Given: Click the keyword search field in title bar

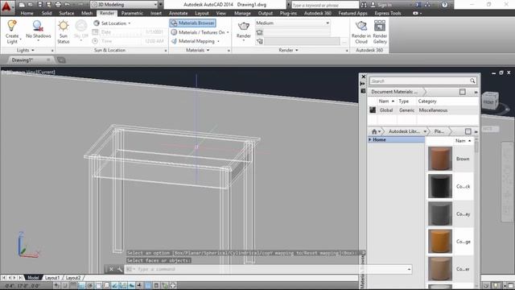Looking at the screenshot, I should [x=325, y=5].
